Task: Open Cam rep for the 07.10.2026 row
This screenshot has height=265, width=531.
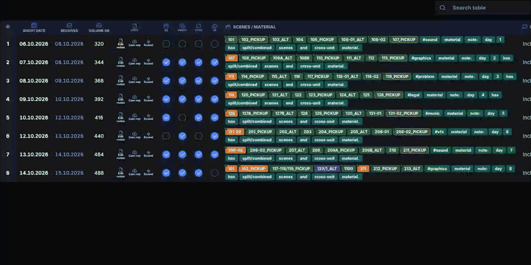Action: coord(134,62)
